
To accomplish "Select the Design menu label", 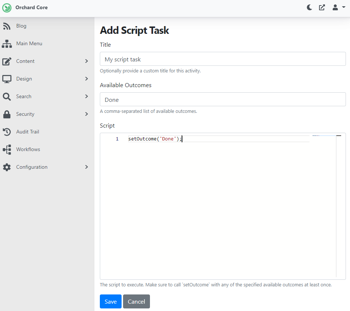I will pyautogui.click(x=24, y=79).
